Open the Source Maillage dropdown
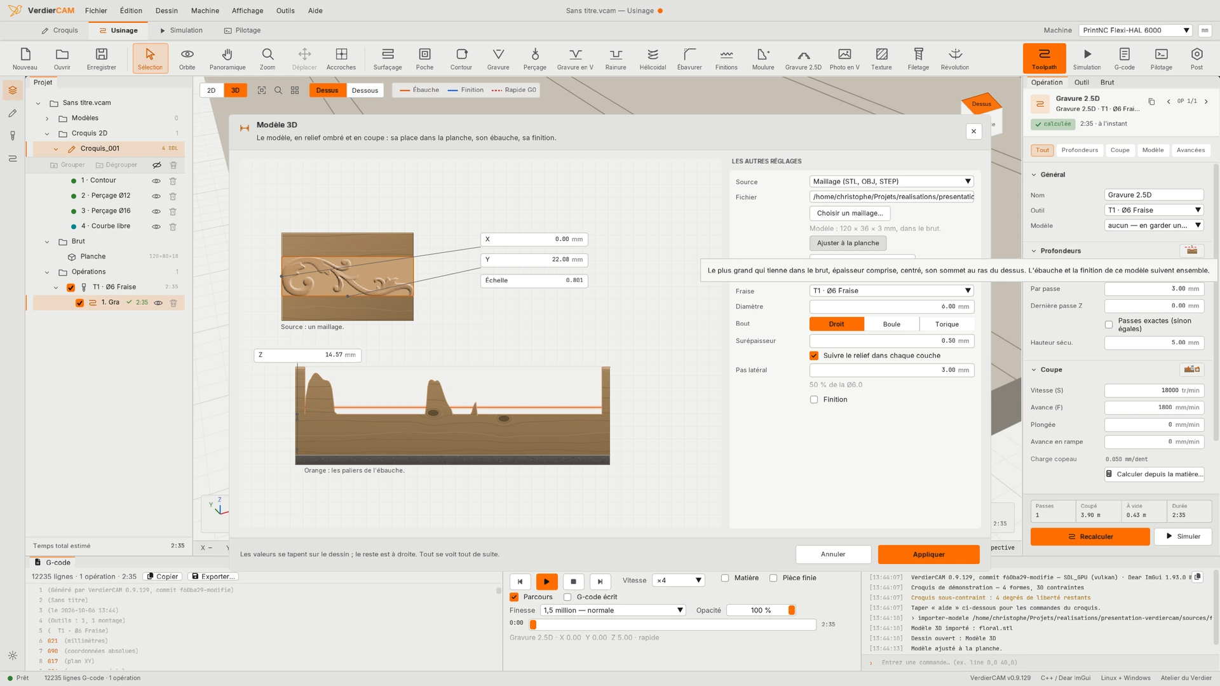The height and width of the screenshot is (686, 1220). coord(892,182)
